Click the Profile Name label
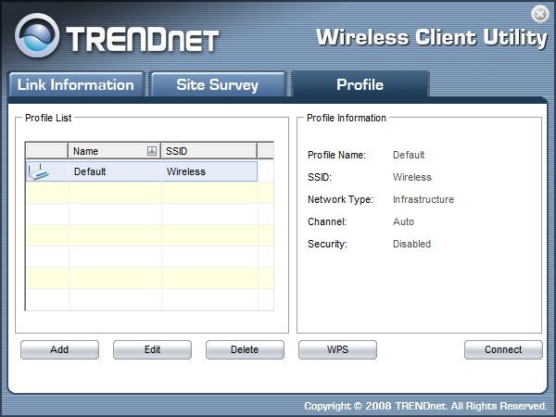Image resolution: width=556 pixels, height=417 pixels. (x=336, y=155)
